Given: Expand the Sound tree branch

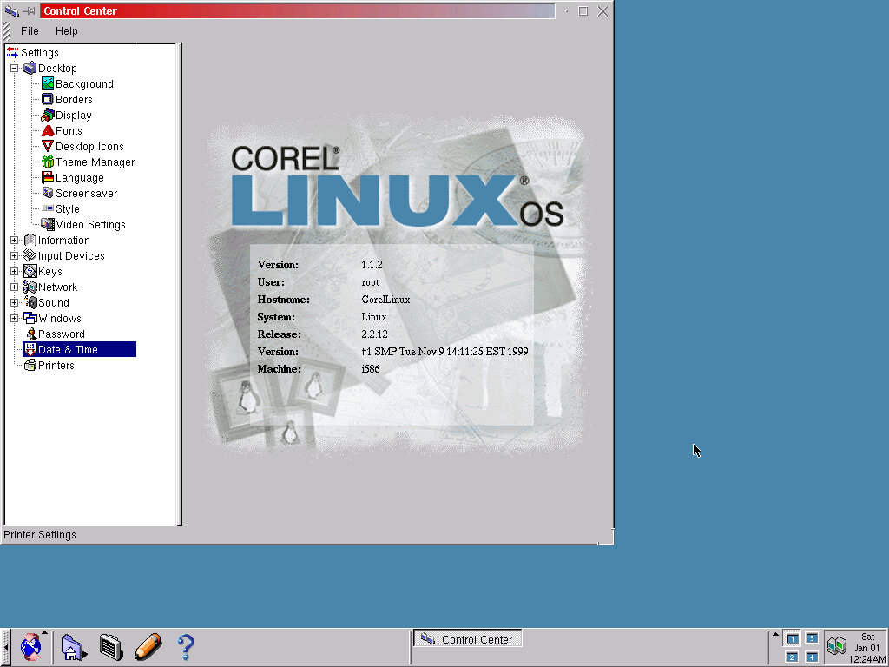Looking at the screenshot, I should [x=14, y=303].
